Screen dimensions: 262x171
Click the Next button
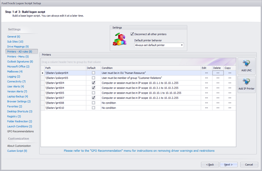click(228, 164)
